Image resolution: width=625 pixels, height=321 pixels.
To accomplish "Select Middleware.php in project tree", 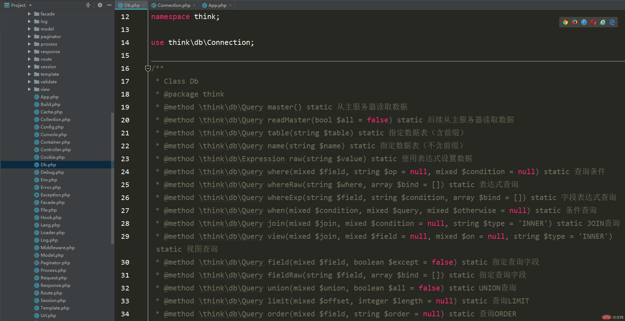I will coord(54,248).
